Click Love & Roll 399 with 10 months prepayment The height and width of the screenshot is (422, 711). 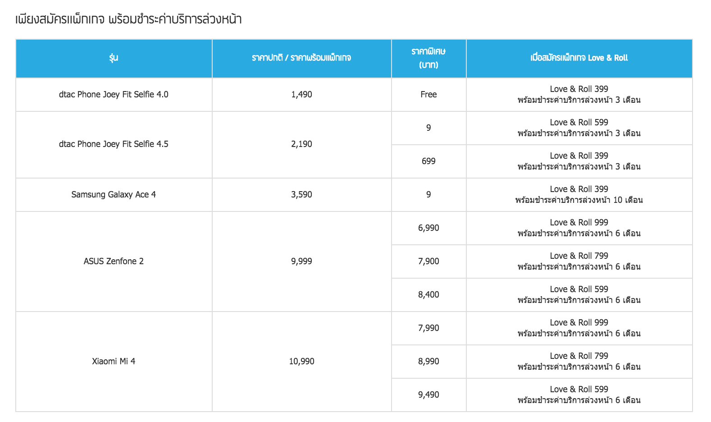point(579,195)
